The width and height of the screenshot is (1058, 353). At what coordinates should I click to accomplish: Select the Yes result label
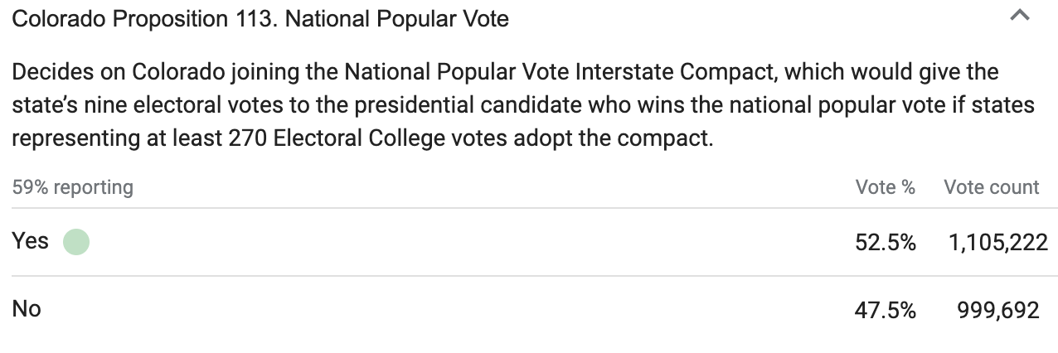tap(31, 241)
